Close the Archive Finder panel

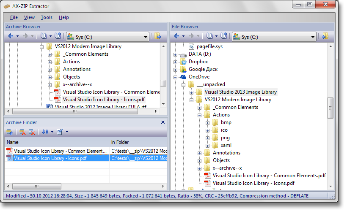(x=163, y=122)
